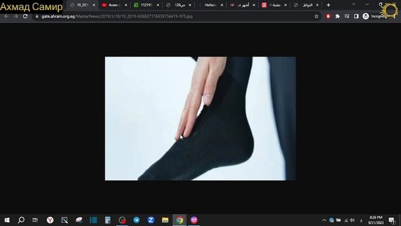The height and width of the screenshot is (226, 401).
Task: Bookmark this page with the star
Action: pos(316,16)
